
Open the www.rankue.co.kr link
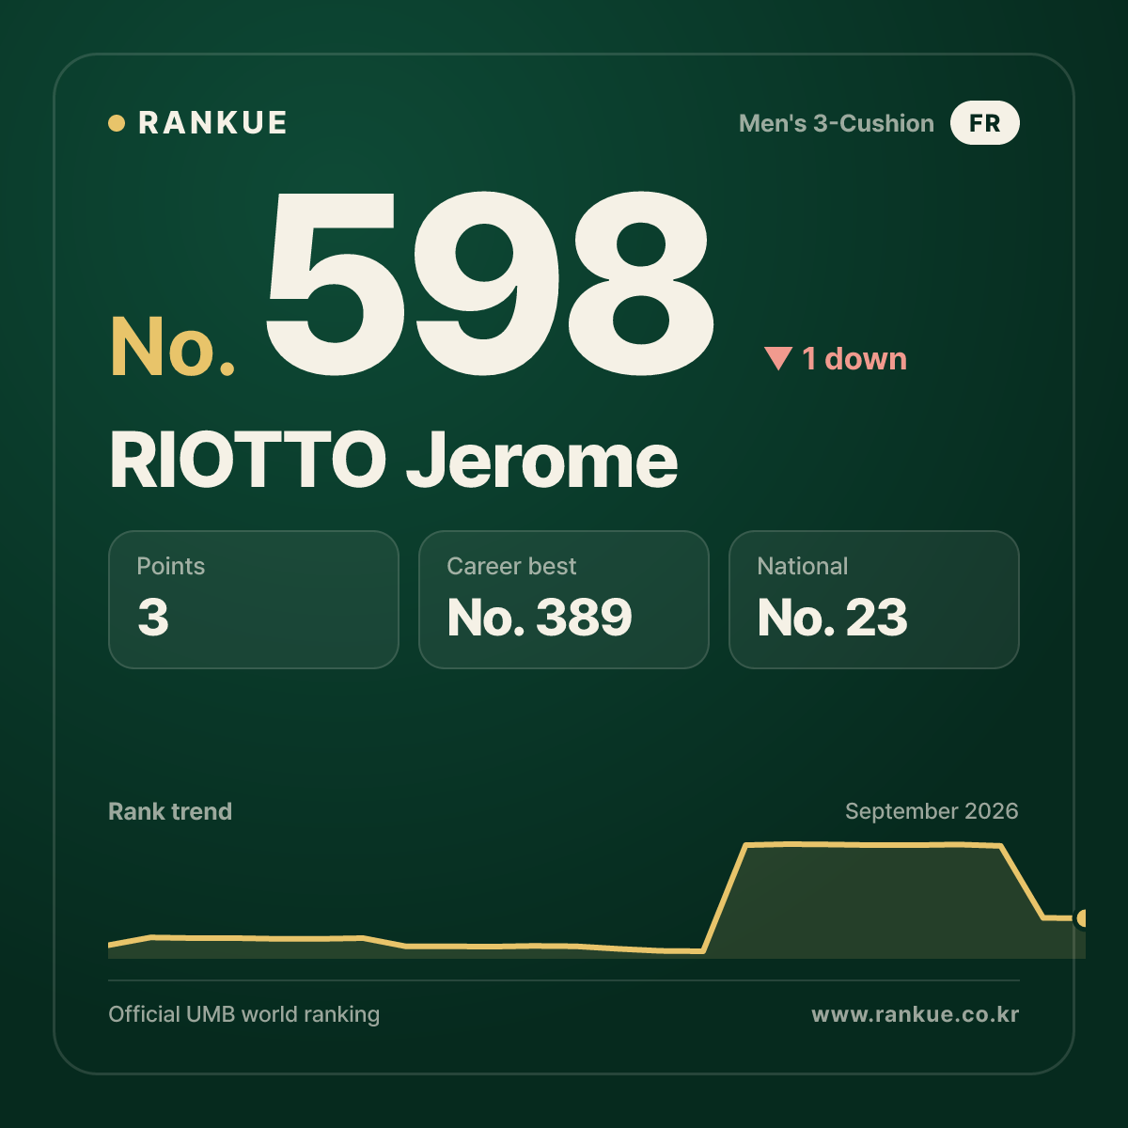coord(916,1014)
